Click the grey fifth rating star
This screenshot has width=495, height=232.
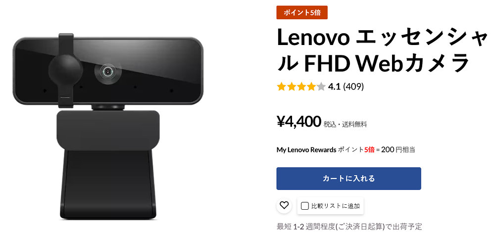pyautogui.click(x=321, y=87)
